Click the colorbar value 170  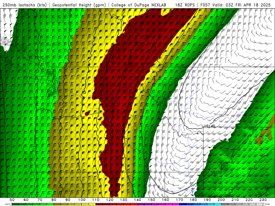coord(179,200)
